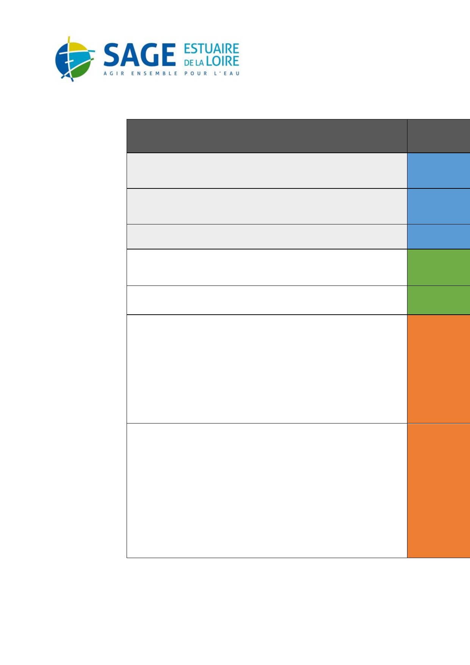Viewport: 470px width, 665px height.
Task: Pick the shortest bottom blue cell
Action: (x=439, y=237)
